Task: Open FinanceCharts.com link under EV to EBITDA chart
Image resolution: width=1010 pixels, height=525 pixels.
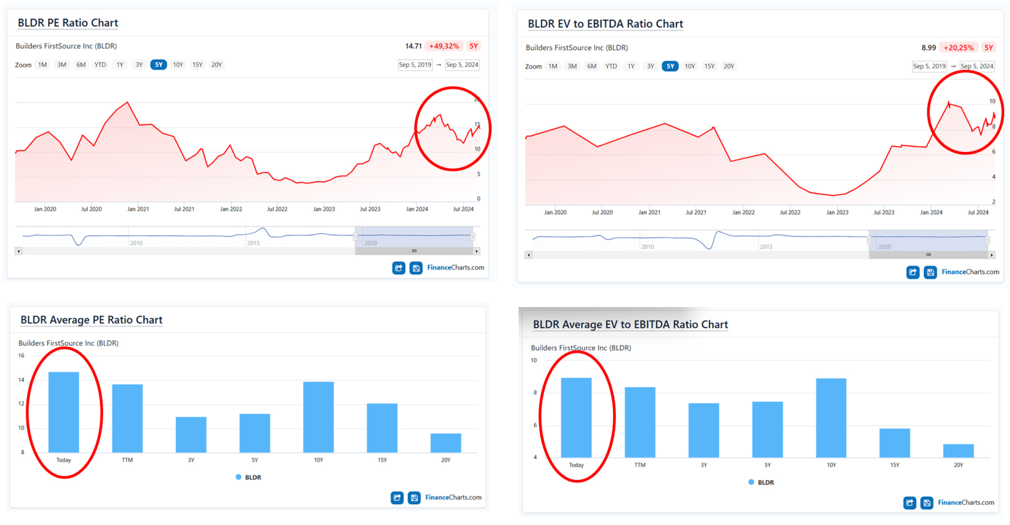Action: pos(970,272)
